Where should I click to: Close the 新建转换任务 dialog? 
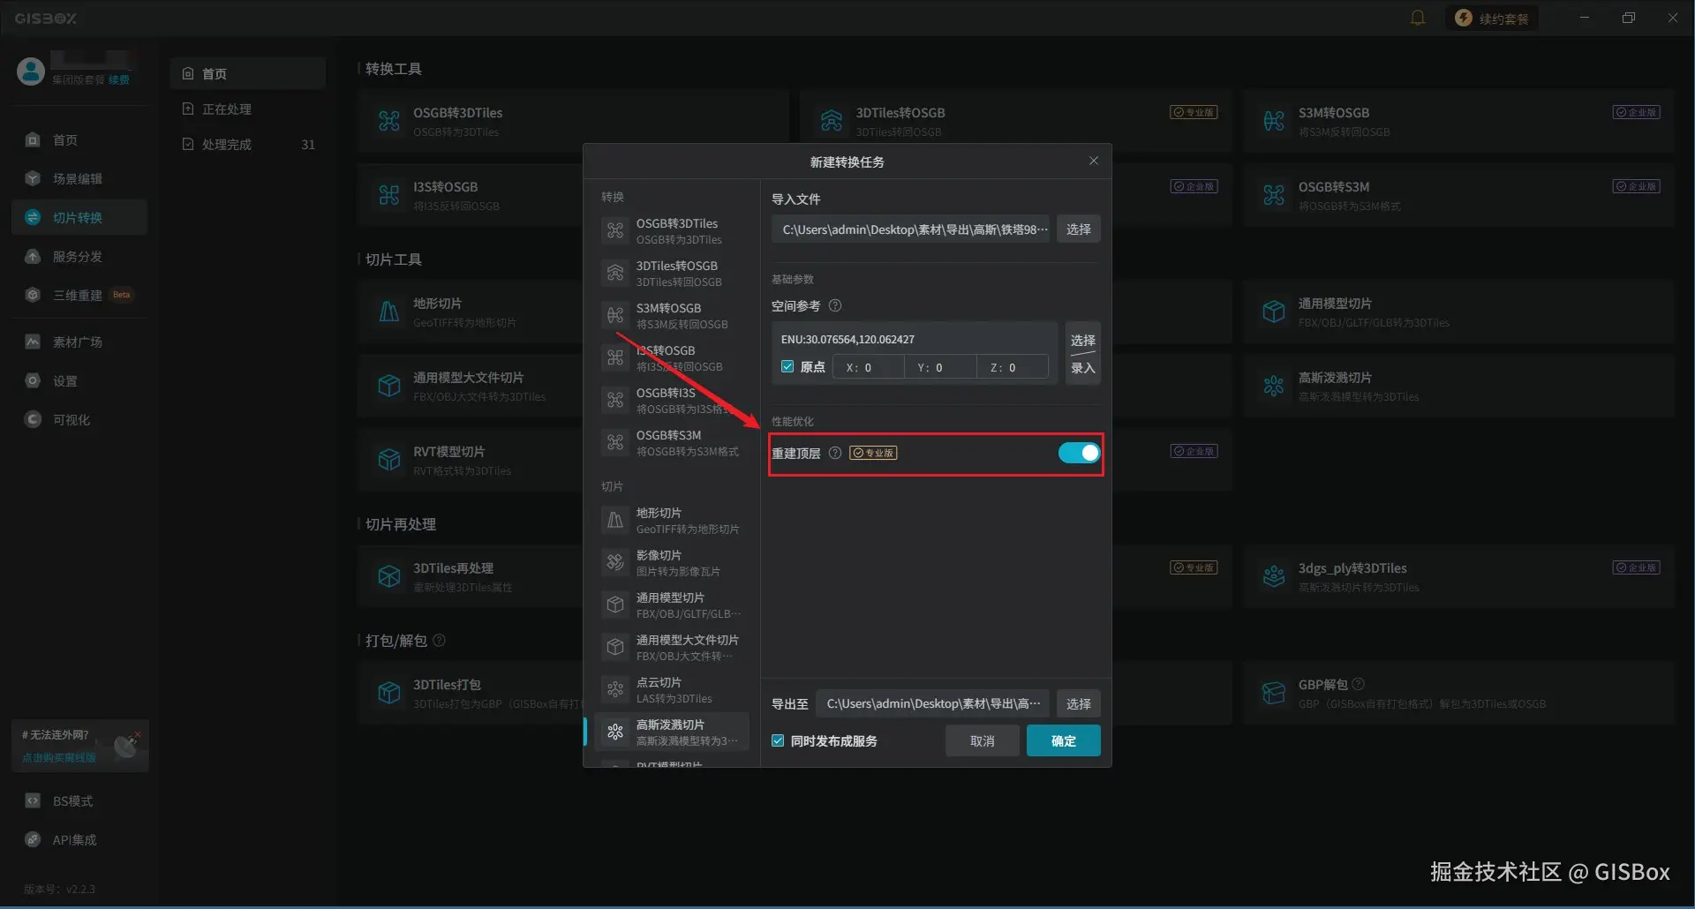pyautogui.click(x=1094, y=161)
